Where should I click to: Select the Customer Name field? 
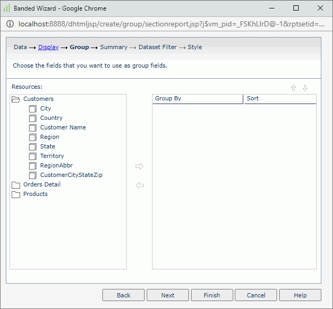pos(63,127)
